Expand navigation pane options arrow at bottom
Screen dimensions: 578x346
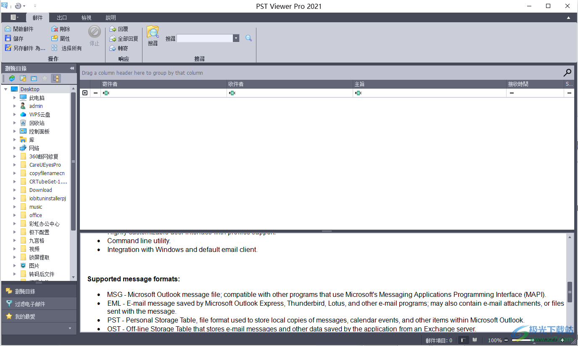[x=70, y=328]
